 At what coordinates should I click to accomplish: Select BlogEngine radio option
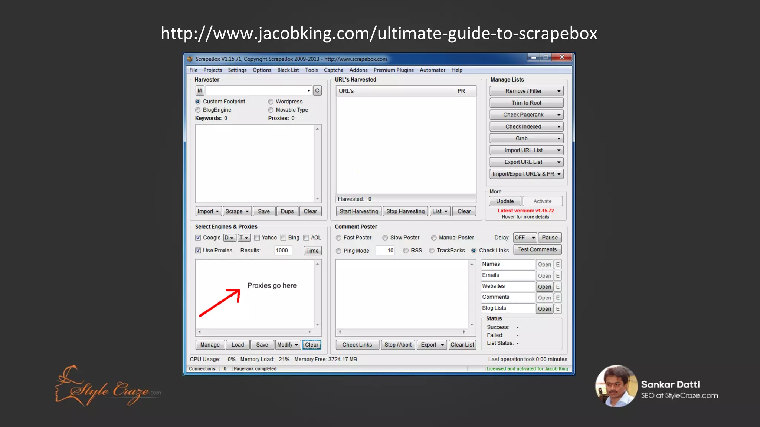(x=198, y=110)
